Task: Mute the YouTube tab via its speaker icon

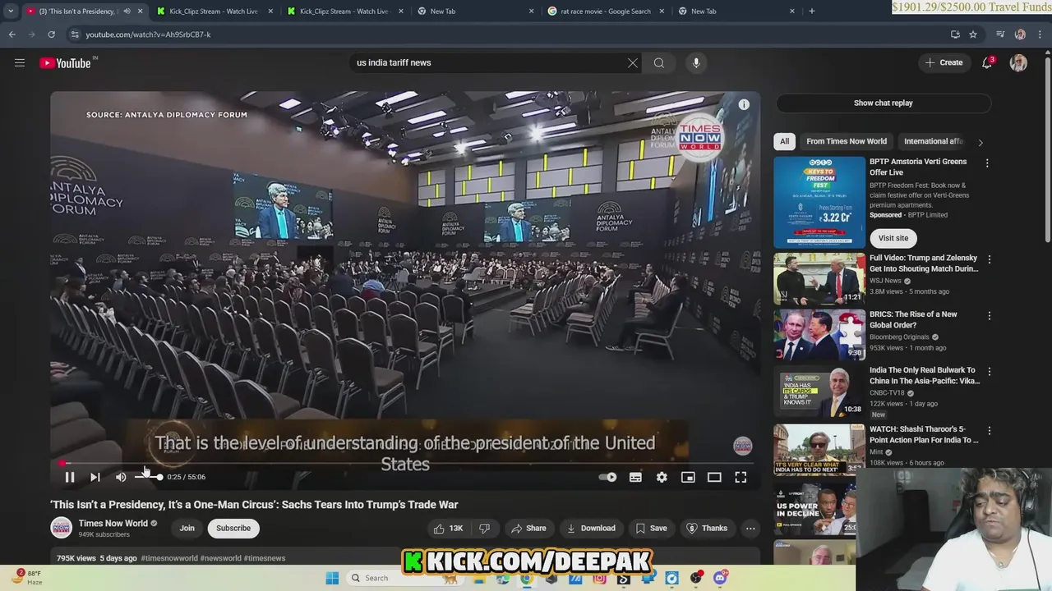Action: click(127, 11)
